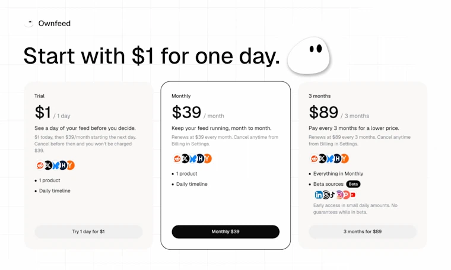The height and width of the screenshot is (270, 451).
Task: Click the Bluesky butterfly icon in Monthly card
Action: tap(192, 158)
